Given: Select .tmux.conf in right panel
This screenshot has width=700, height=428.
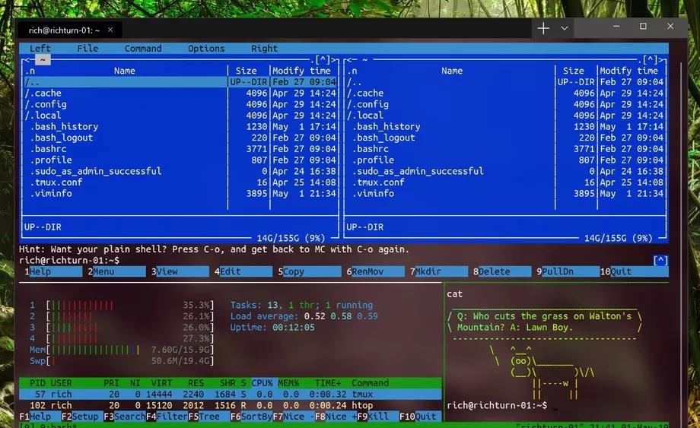Looking at the screenshot, I should (x=505, y=182).
